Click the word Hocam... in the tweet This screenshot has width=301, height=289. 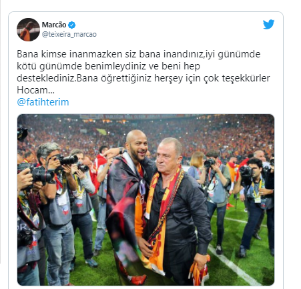35,90
